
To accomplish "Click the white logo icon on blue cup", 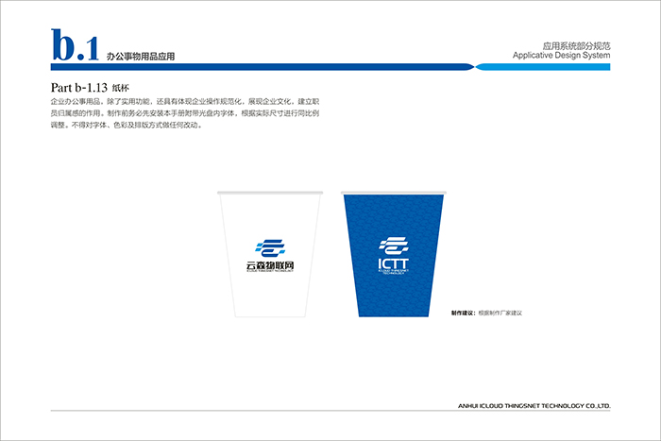I will click(394, 246).
